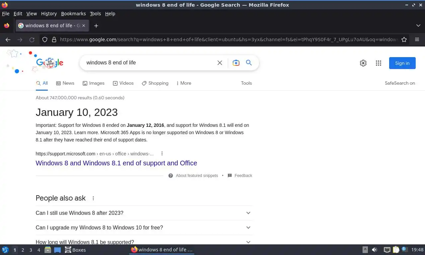The image size is (425, 255).
Task: Switch to workspace 2
Action: [x=23, y=250]
